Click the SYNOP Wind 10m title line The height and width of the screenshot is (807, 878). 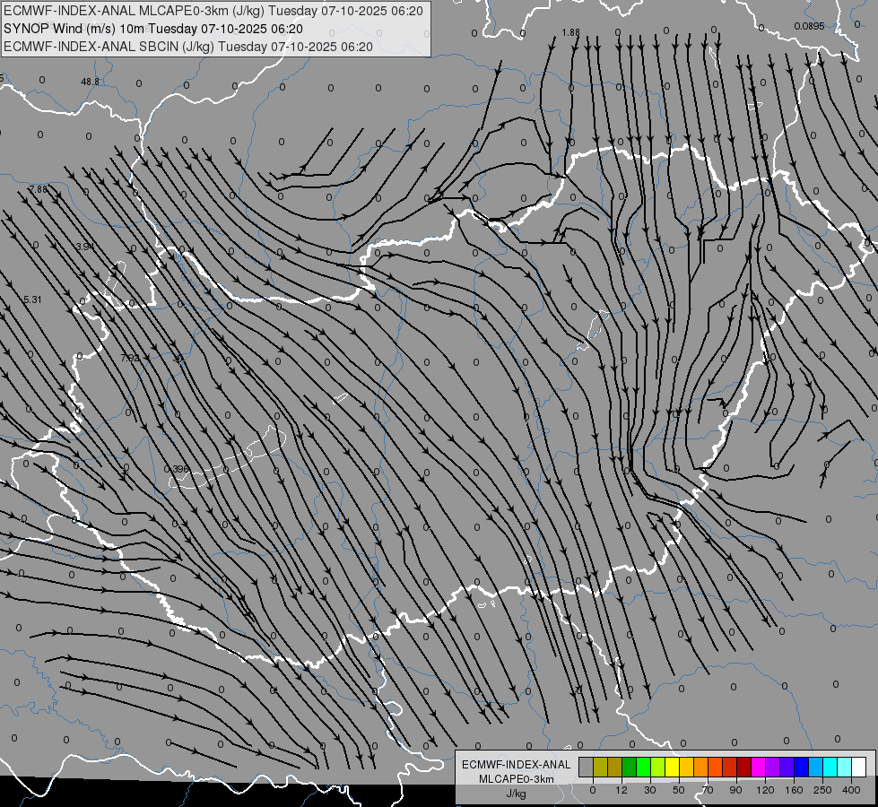coord(152,29)
